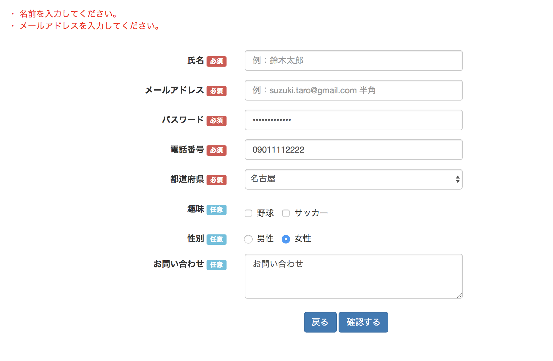Click the 必須 badge next to 氏名

click(217, 61)
